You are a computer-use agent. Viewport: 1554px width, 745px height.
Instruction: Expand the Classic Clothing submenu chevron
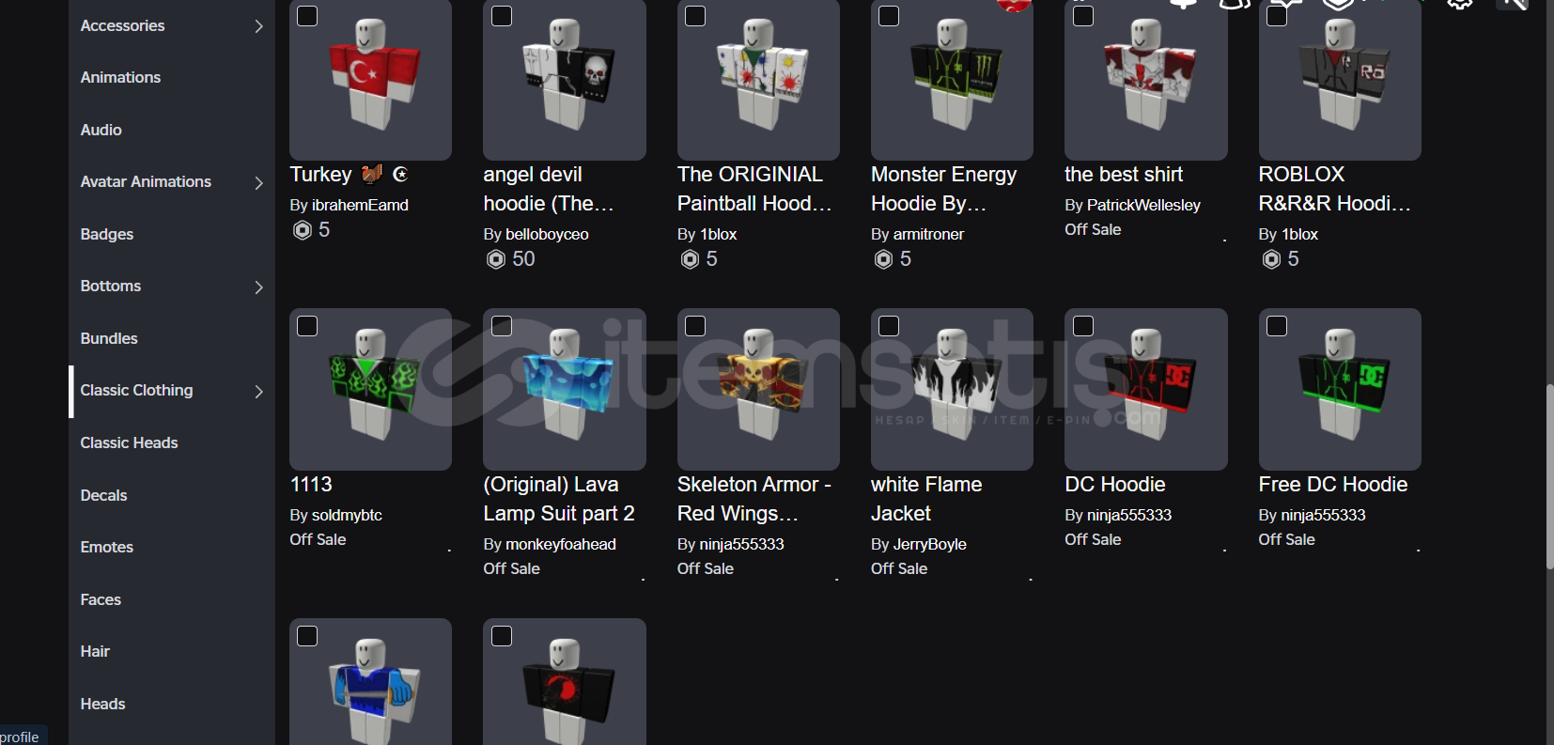[x=258, y=391]
